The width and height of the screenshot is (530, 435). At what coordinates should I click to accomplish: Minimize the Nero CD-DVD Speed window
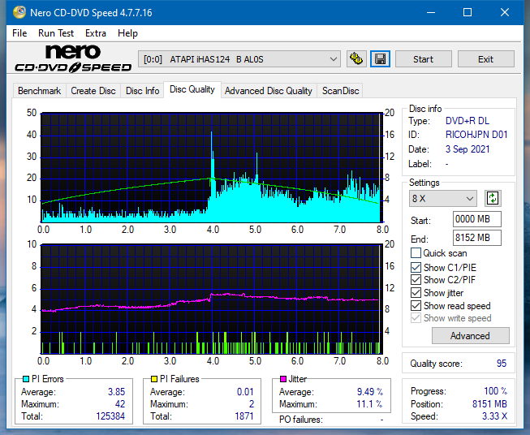pyautogui.click(x=431, y=12)
